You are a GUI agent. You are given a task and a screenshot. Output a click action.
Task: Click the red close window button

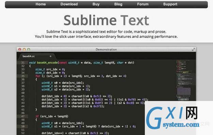(x=20, y=49)
